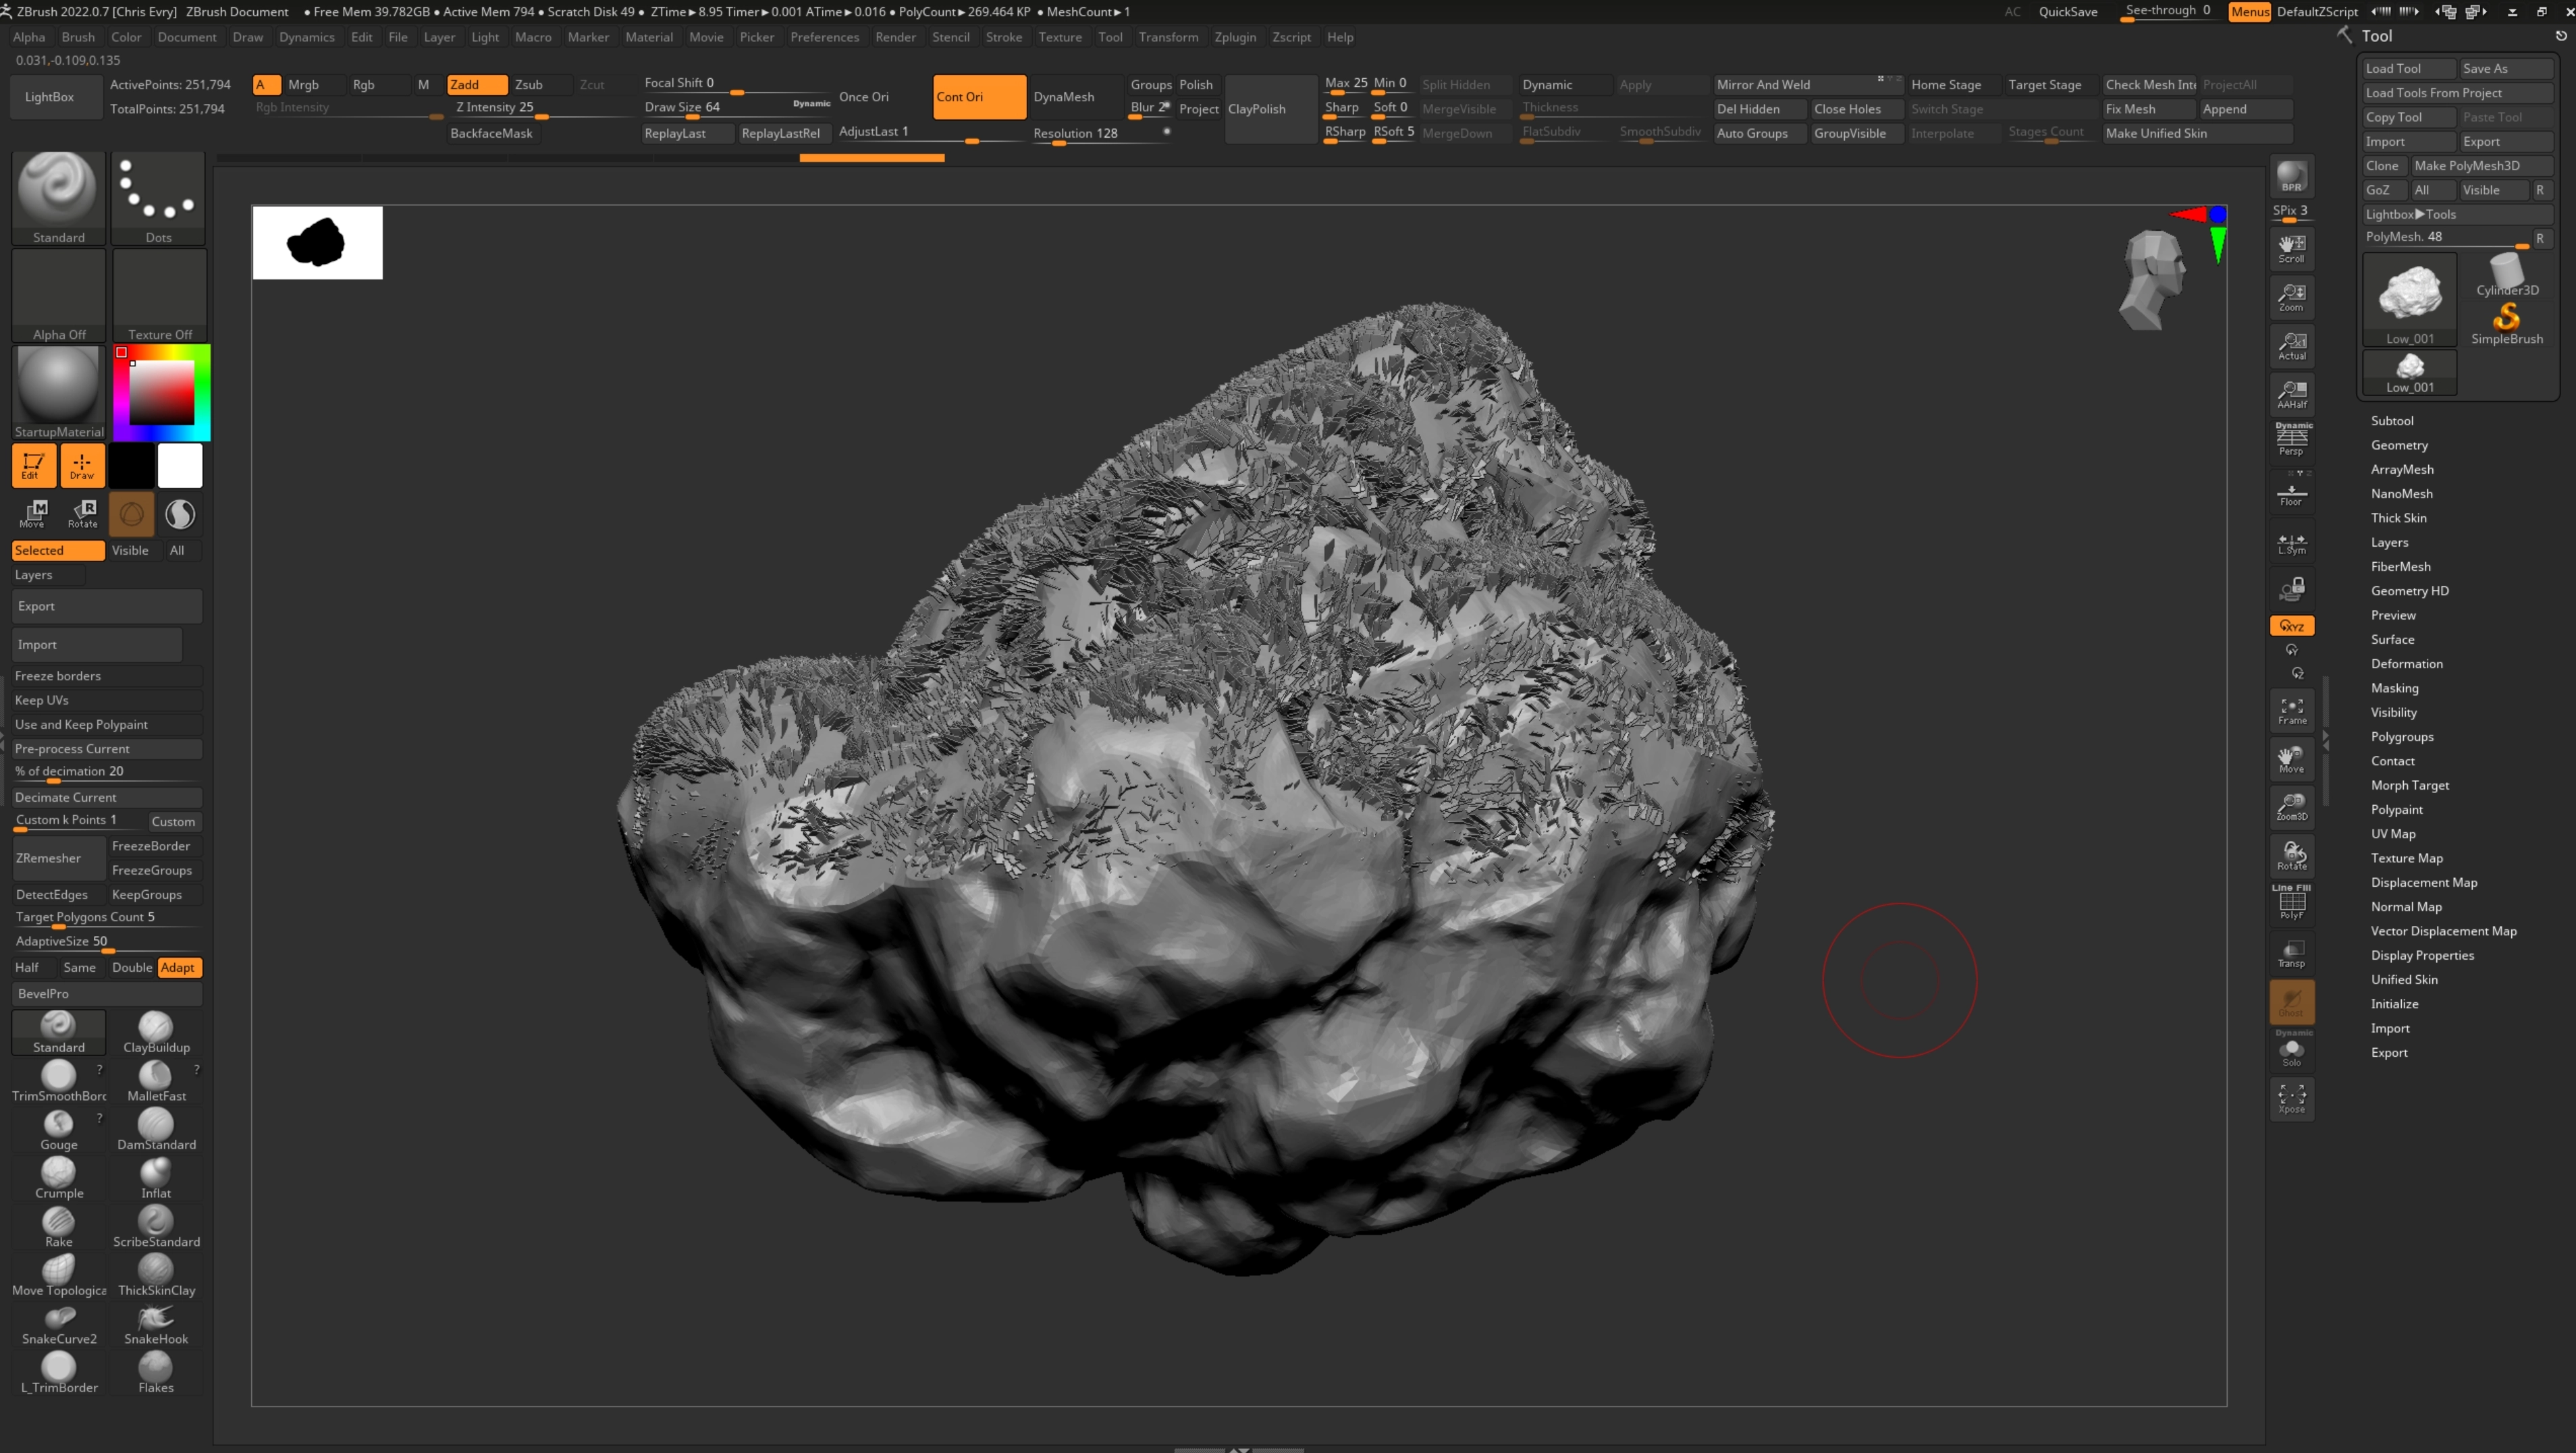Expand the Subtool palette section
Viewport: 2576px width, 1453px height.
tap(2391, 421)
